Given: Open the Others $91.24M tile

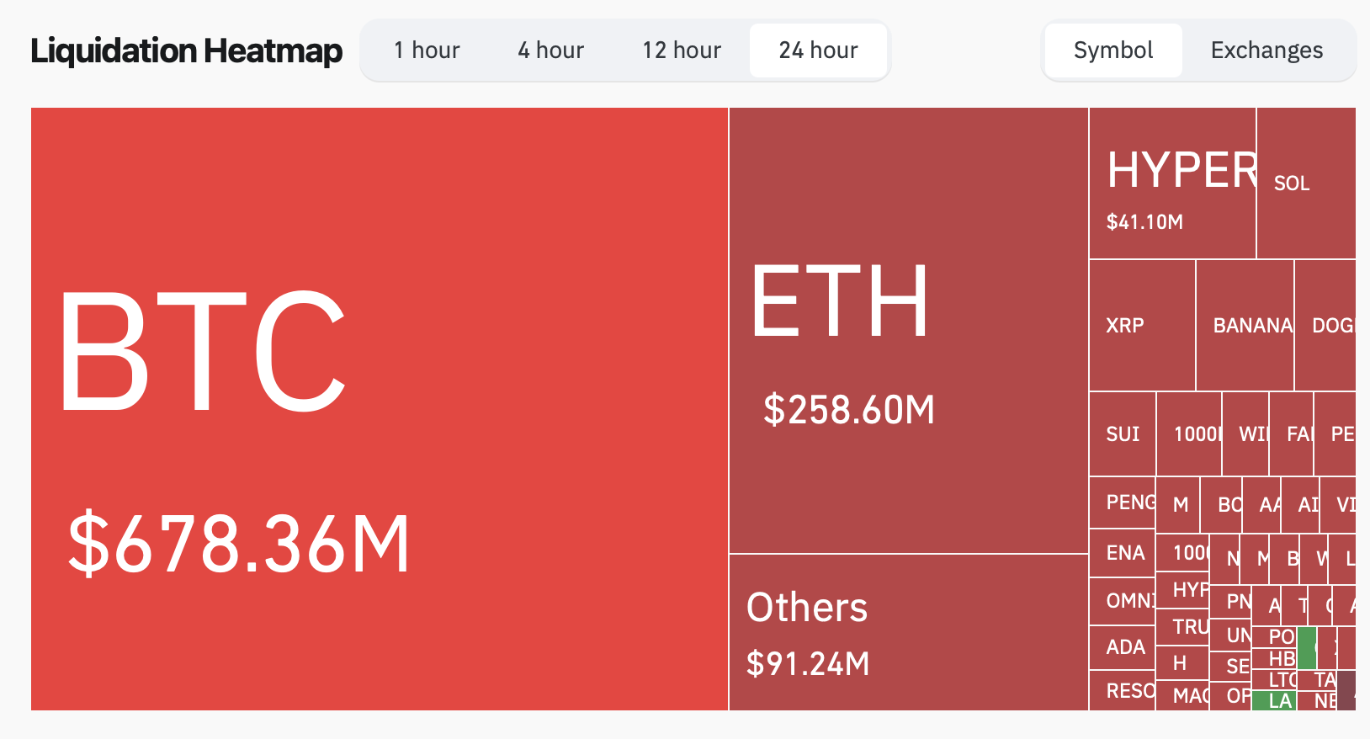Looking at the screenshot, I should 909,632.
